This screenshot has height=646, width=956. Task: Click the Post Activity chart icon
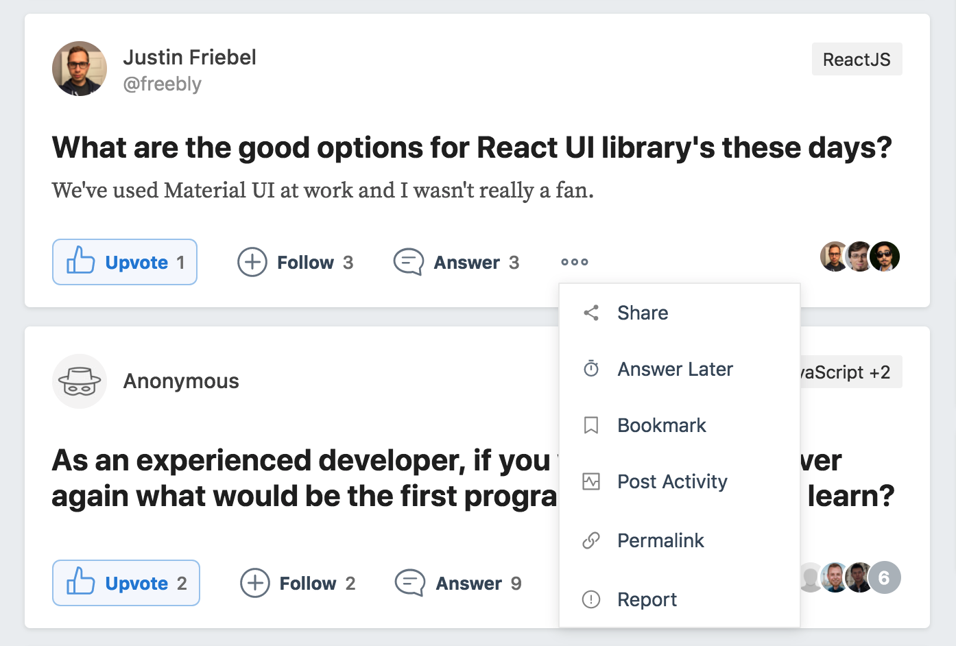coord(591,481)
